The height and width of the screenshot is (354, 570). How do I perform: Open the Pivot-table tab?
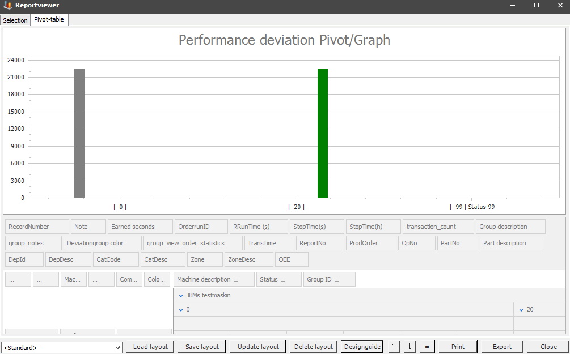click(49, 19)
